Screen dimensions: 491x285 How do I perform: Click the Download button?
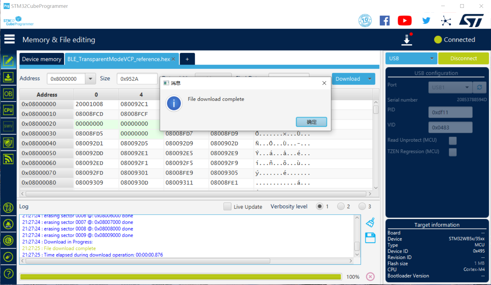[x=348, y=79]
